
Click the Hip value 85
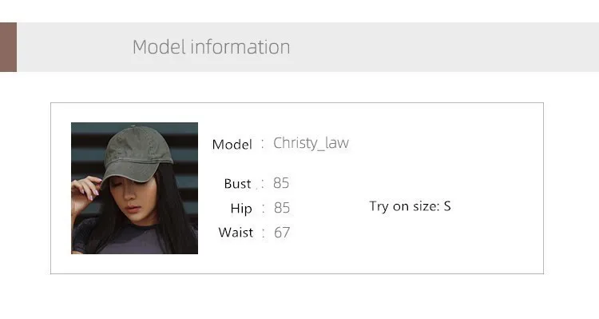coord(282,208)
